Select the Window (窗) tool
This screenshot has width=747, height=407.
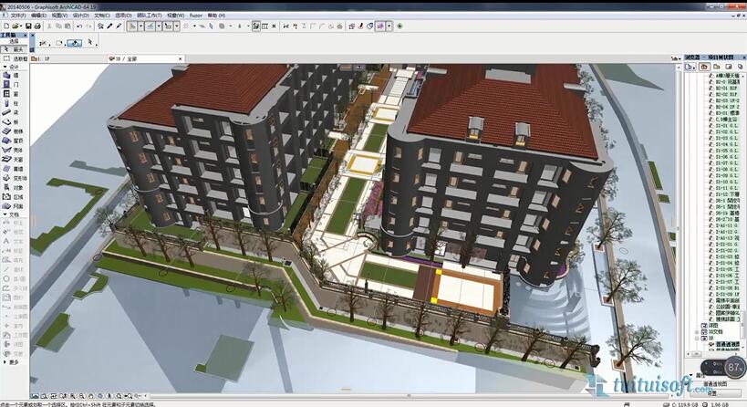[x=11, y=94]
